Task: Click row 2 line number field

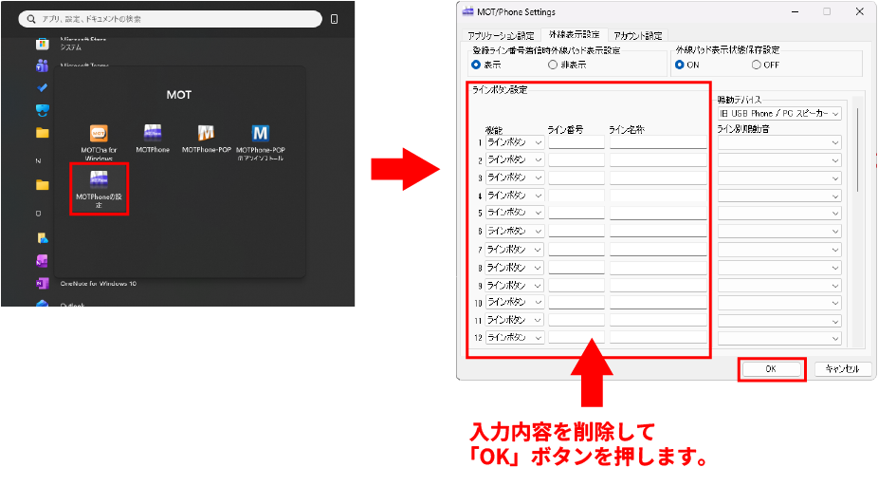Action: [576, 160]
